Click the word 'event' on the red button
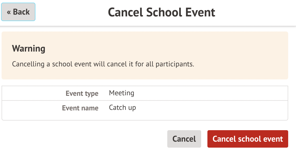The height and width of the screenshot is (151, 296). tap(273, 139)
